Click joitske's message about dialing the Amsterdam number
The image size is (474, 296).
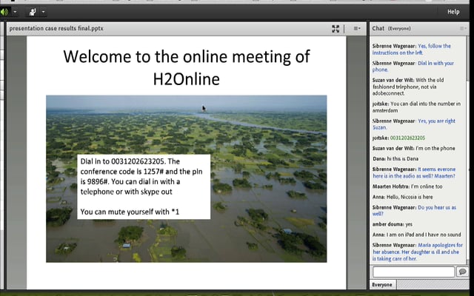[x=416, y=107]
